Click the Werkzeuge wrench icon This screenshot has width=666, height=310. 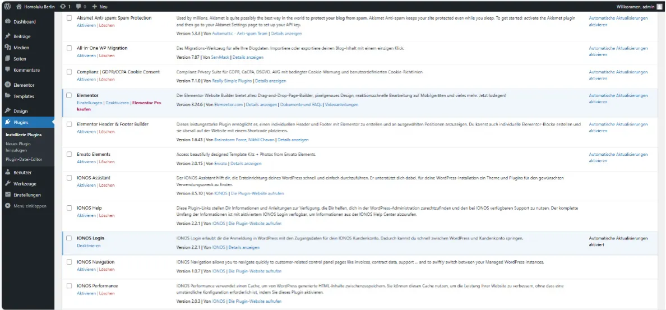click(8, 184)
